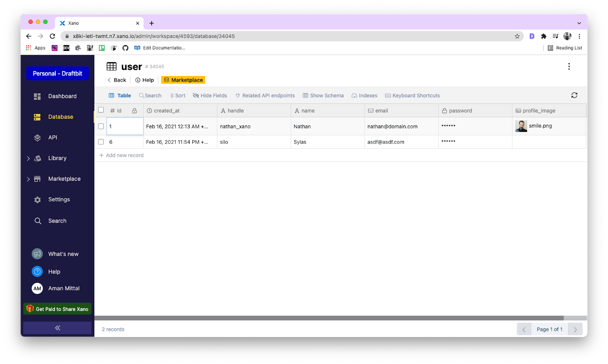Click Add new record

(121, 155)
